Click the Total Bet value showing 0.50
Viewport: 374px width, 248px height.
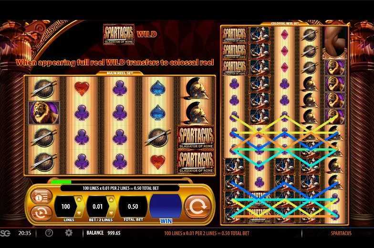[133, 207]
